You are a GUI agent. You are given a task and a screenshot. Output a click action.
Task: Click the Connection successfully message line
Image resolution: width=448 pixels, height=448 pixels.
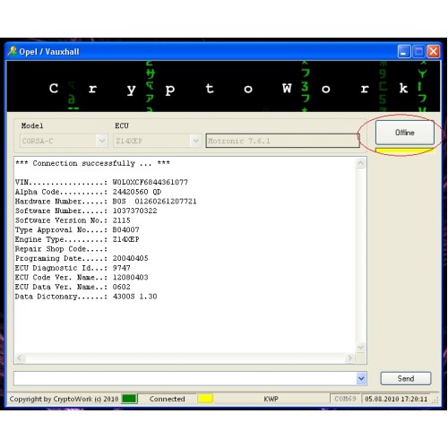pos(92,163)
